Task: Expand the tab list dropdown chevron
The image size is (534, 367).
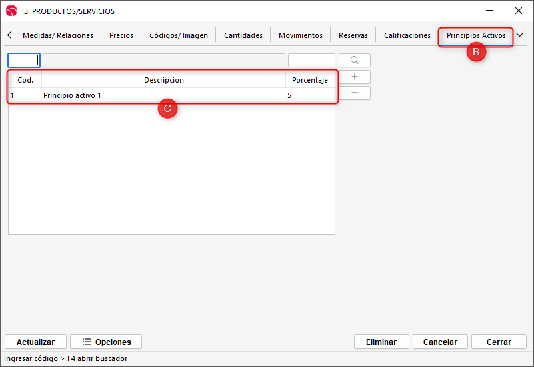Action: click(520, 35)
